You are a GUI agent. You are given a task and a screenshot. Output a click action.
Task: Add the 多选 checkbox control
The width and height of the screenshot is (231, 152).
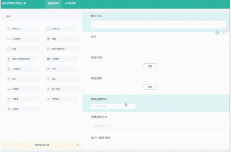pos(22,49)
